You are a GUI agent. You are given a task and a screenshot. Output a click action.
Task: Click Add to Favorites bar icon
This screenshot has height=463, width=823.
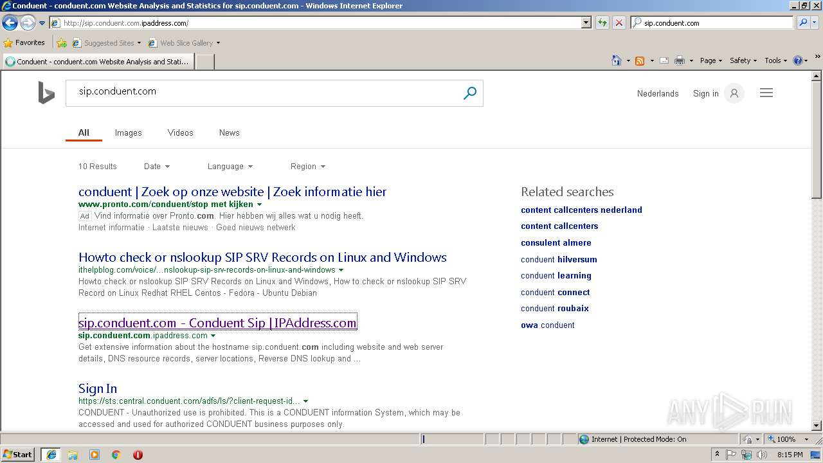click(x=62, y=43)
